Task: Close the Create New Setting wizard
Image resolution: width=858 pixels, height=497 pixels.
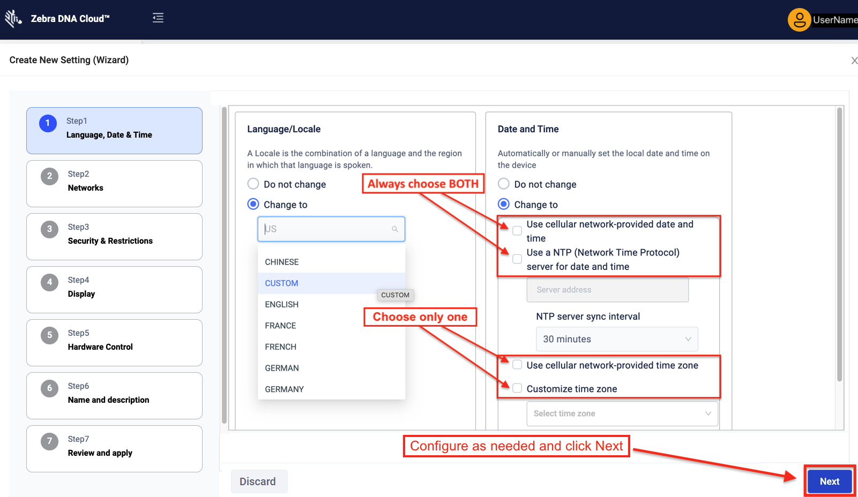Action: pyautogui.click(x=854, y=61)
